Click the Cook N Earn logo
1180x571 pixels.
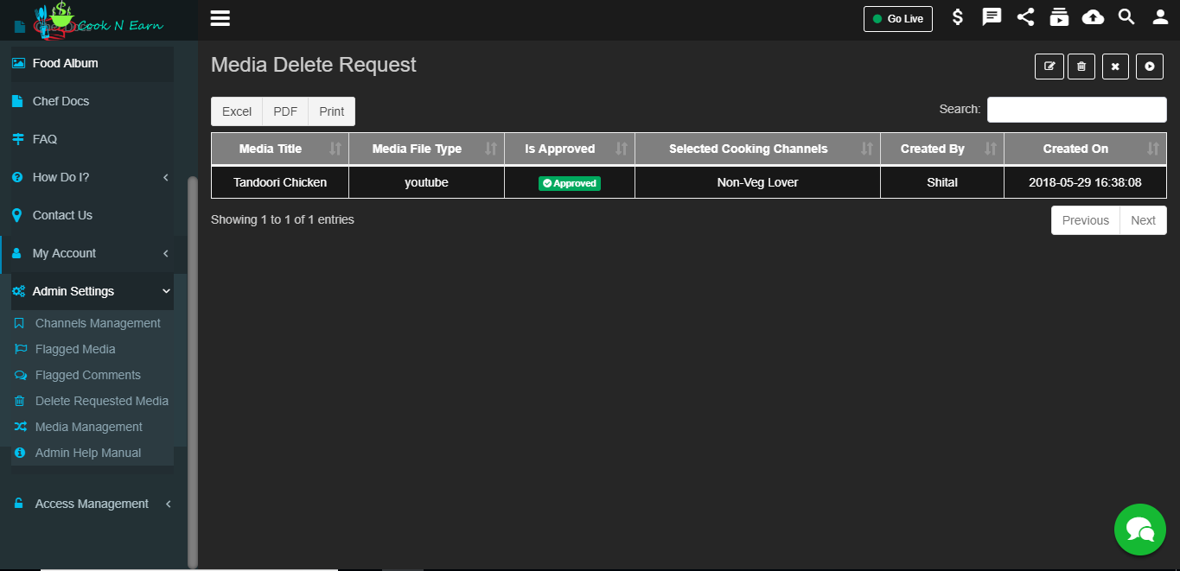99,20
